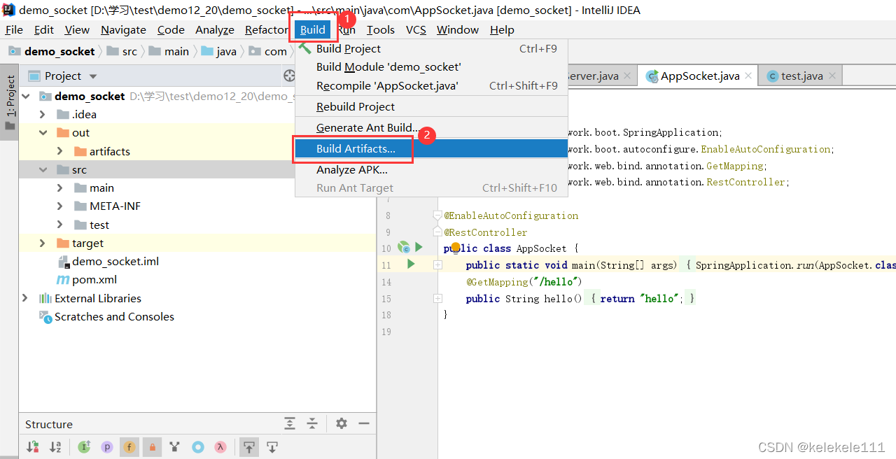Image resolution: width=896 pixels, height=459 pixels.
Task: Open the Navigate menu
Action: coord(123,29)
